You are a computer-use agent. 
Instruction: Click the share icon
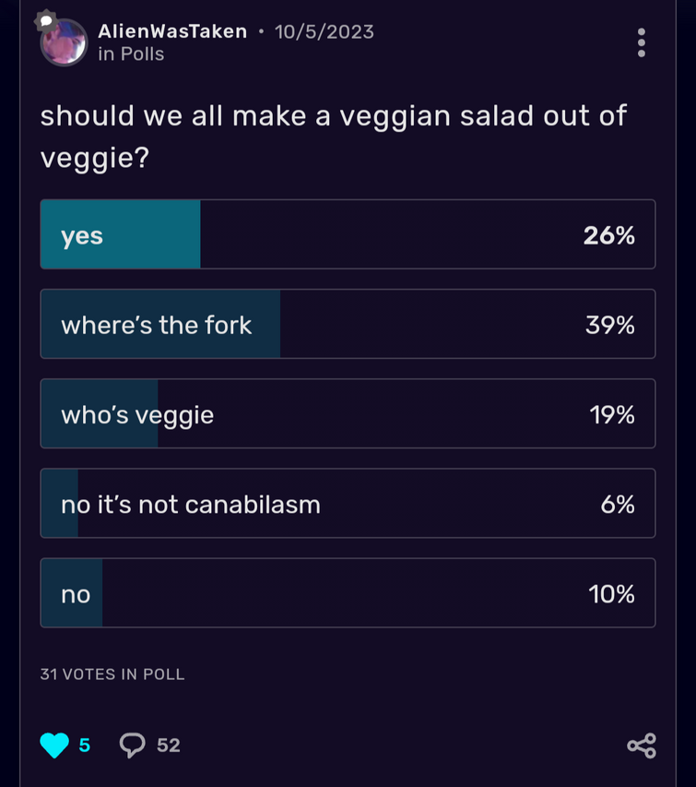point(642,745)
